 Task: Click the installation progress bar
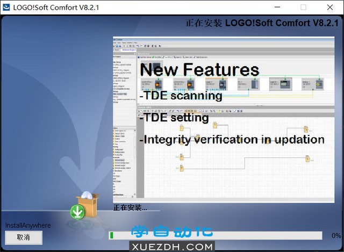[216, 235]
